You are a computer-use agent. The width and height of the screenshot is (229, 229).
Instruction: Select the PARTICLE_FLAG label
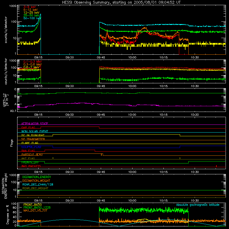click(32, 154)
